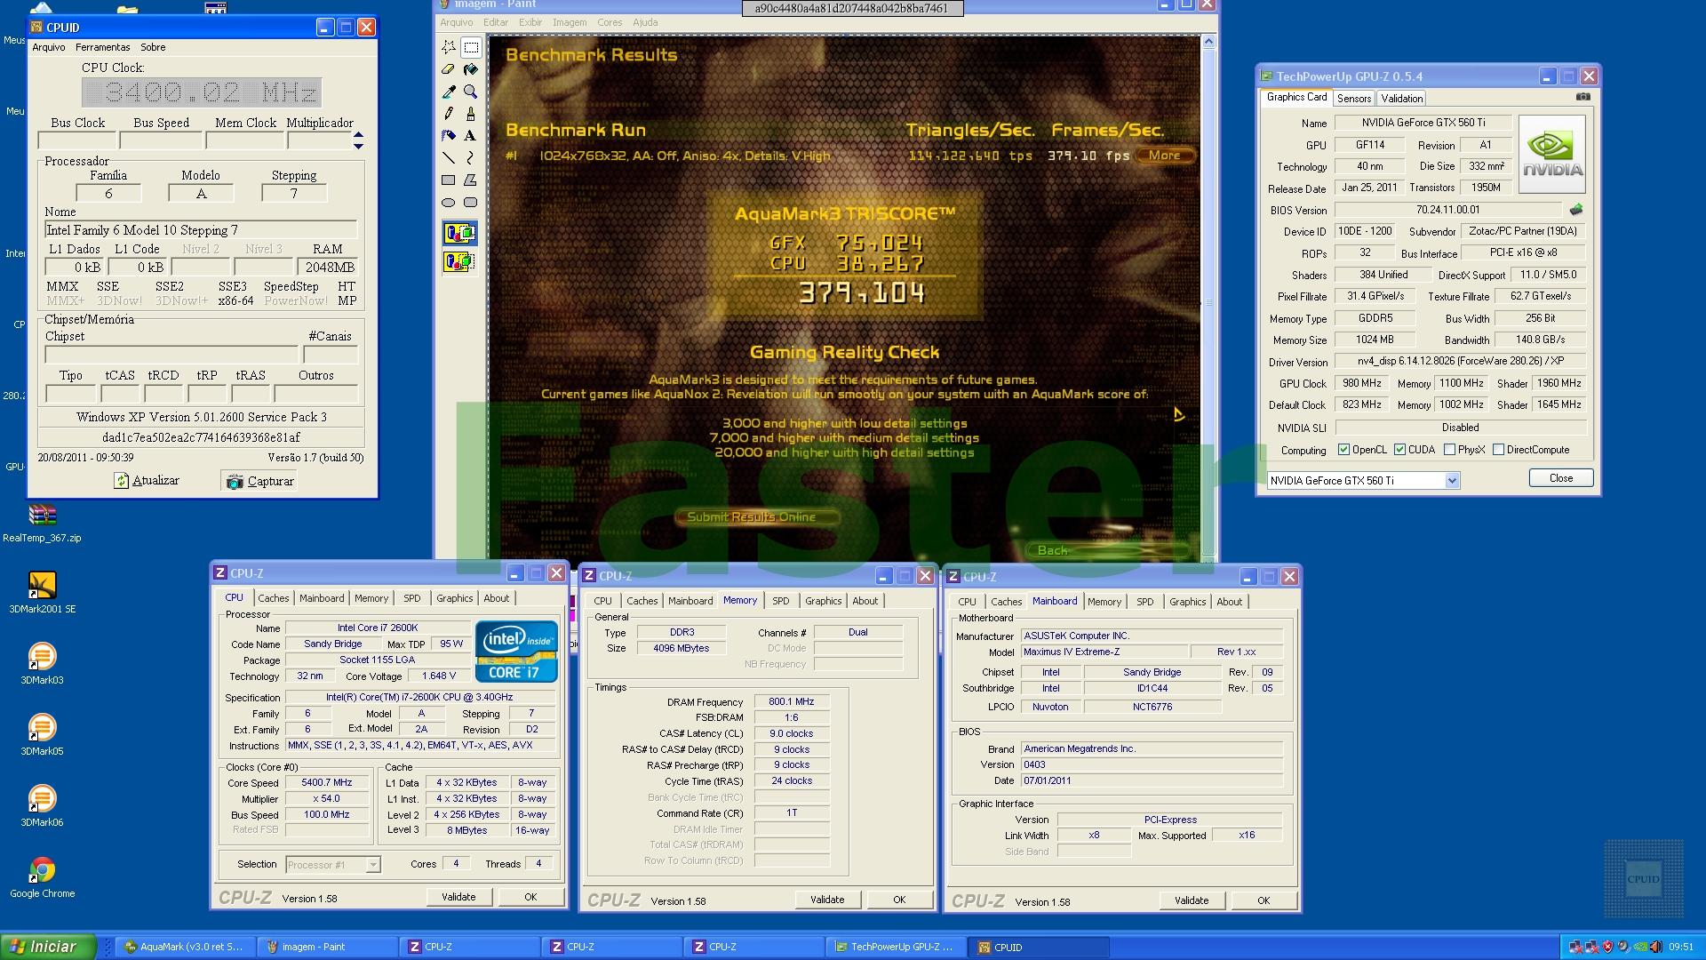
Task: Toggle the DirectCompute checkbox in GPU-Z
Action: [x=1498, y=450]
